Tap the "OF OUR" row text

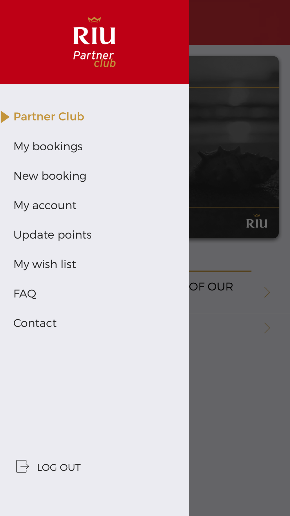(x=211, y=287)
